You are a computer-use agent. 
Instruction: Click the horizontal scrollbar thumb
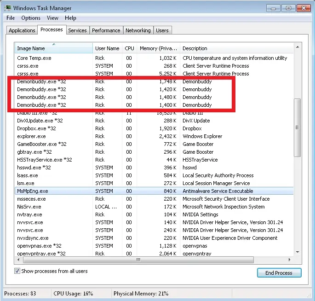138,260
